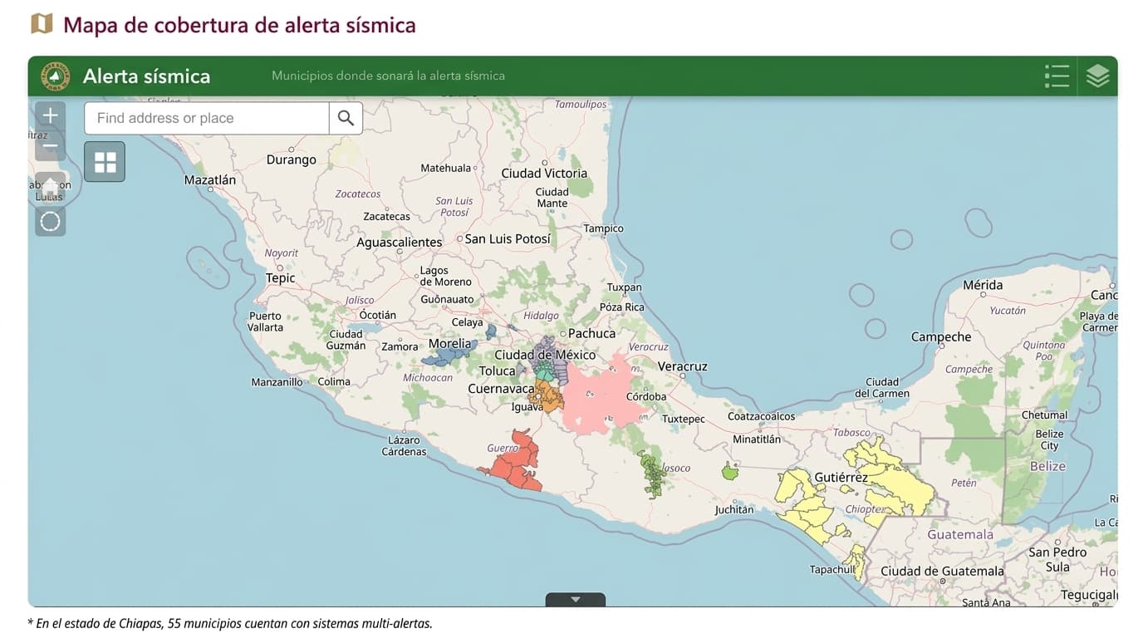This screenshot has height=638, width=1143.
Task: Click the Mapa de cobertura heading
Action: point(239,25)
